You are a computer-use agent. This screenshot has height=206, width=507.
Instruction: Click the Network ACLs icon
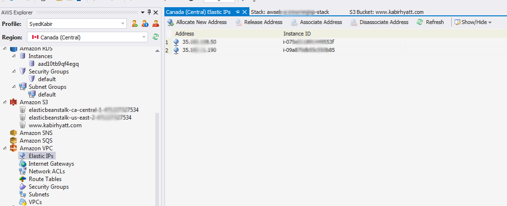click(23, 171)
